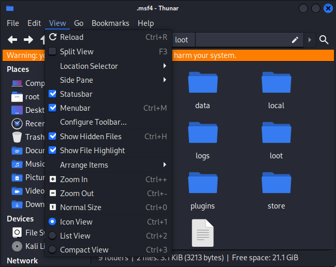Click the Reload icon in View menu

click(x=53, y=37)
